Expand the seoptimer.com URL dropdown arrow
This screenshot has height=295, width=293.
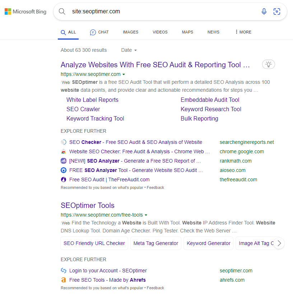(x=124, y=74)
